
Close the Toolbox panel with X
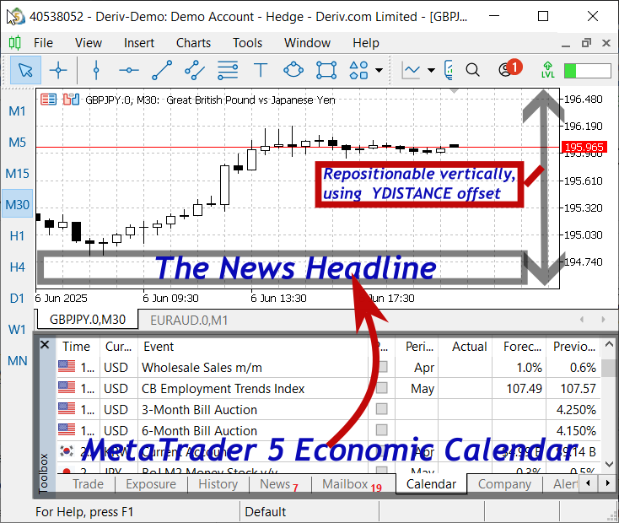45,344
